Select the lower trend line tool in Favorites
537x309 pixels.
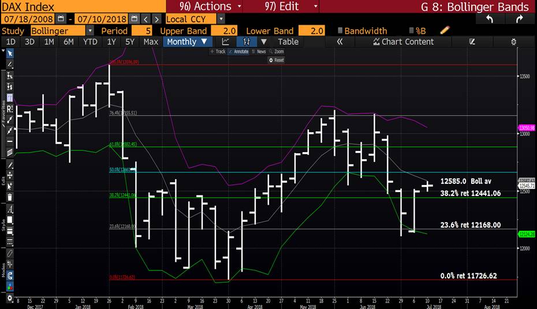point(10,130)
